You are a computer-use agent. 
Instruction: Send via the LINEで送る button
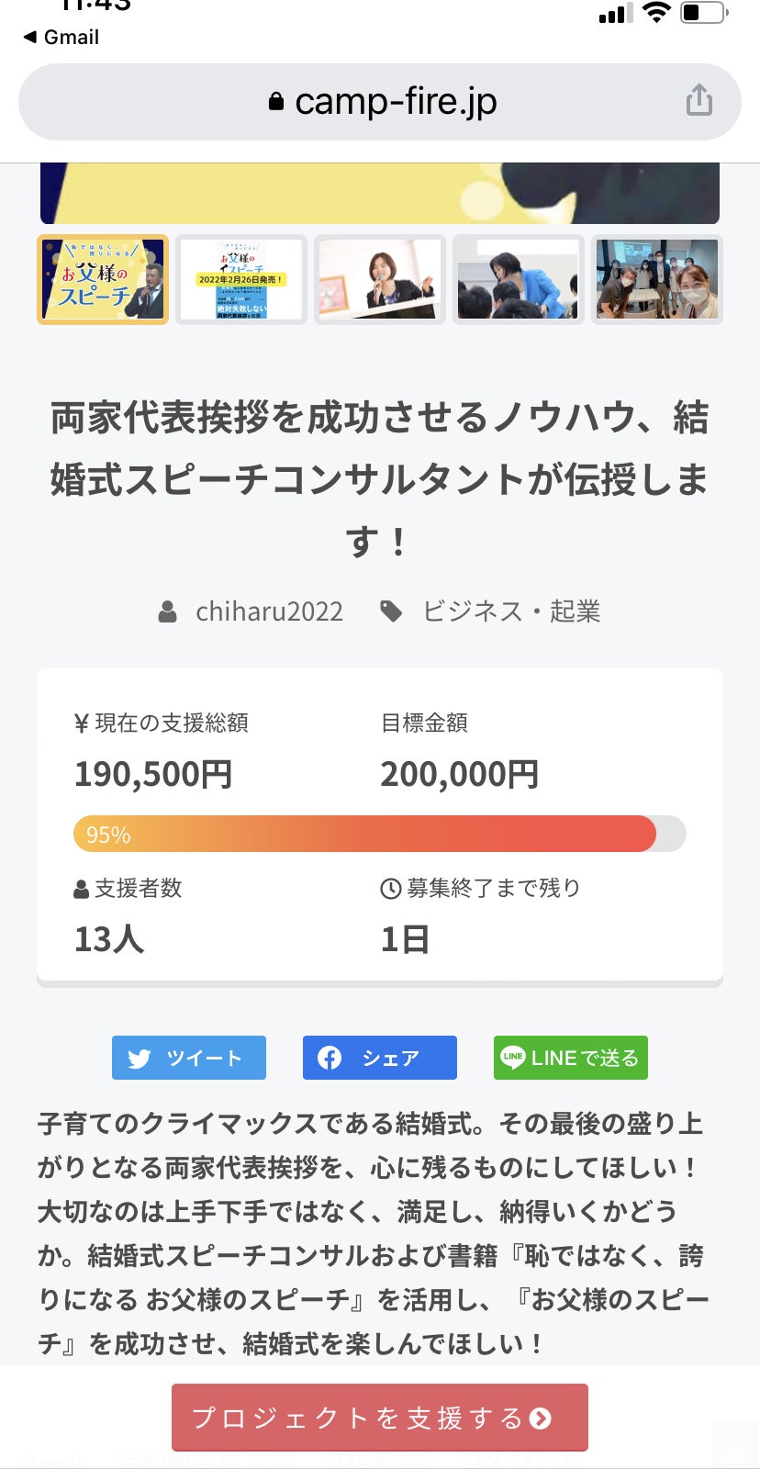click(x=571, y=1058)
